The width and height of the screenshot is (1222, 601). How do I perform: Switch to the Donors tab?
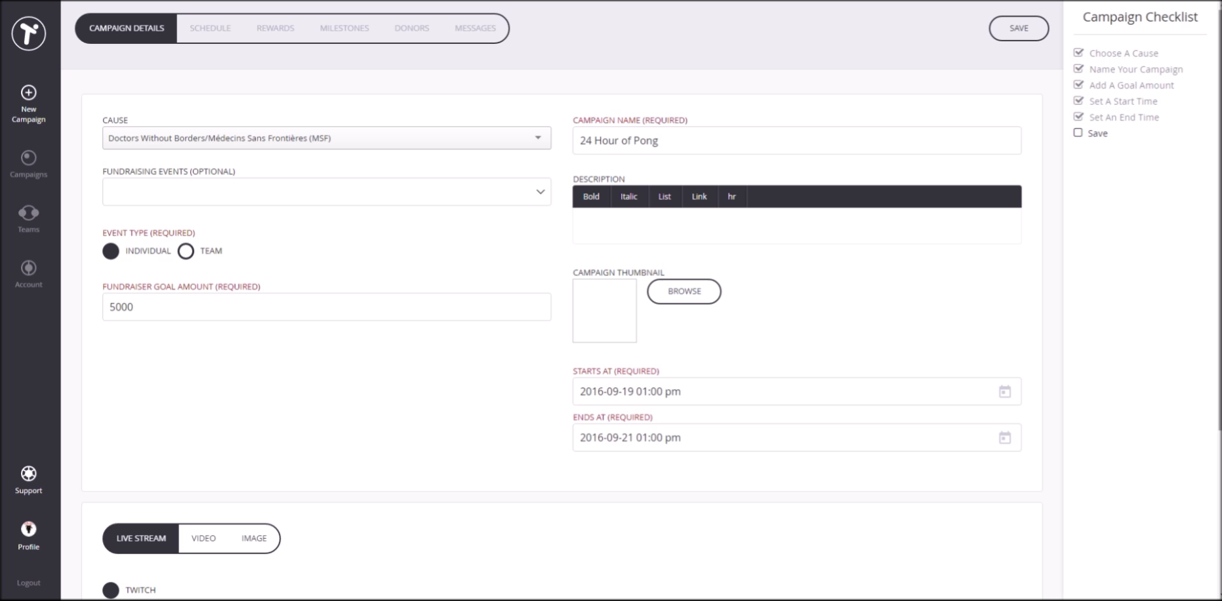coord(412,28)
